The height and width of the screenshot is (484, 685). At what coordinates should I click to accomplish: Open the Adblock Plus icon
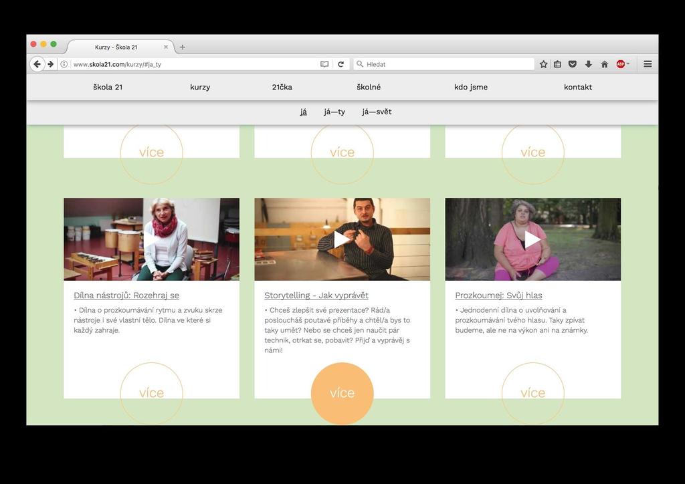(x=620, y=64)
